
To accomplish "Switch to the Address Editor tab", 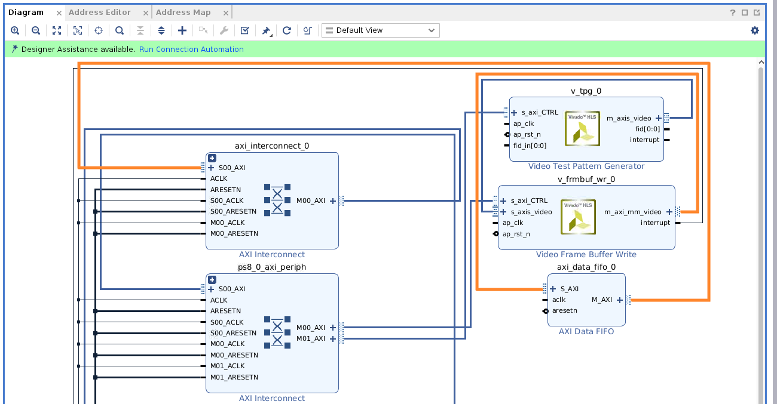I will (100, 12).
